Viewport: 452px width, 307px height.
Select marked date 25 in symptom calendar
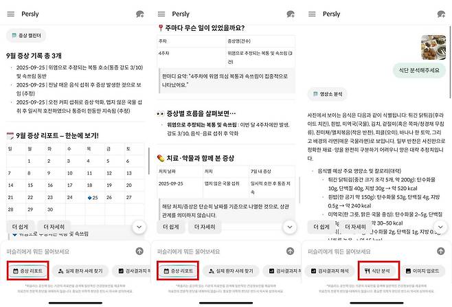point(93,198)
